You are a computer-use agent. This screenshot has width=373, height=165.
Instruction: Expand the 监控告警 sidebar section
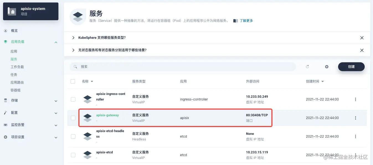click(56, 125)
